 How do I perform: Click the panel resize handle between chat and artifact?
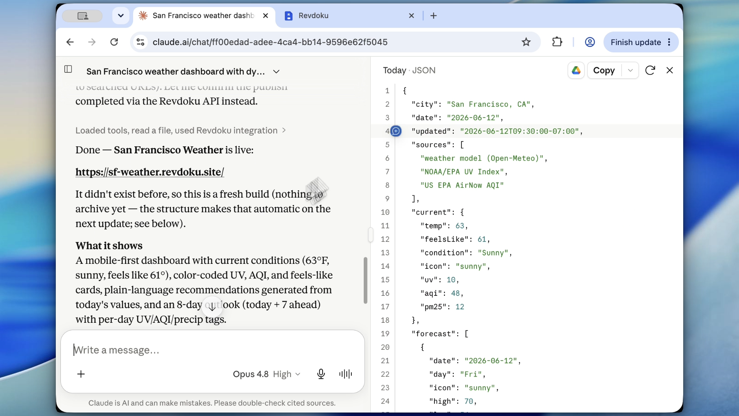point(370,235)
